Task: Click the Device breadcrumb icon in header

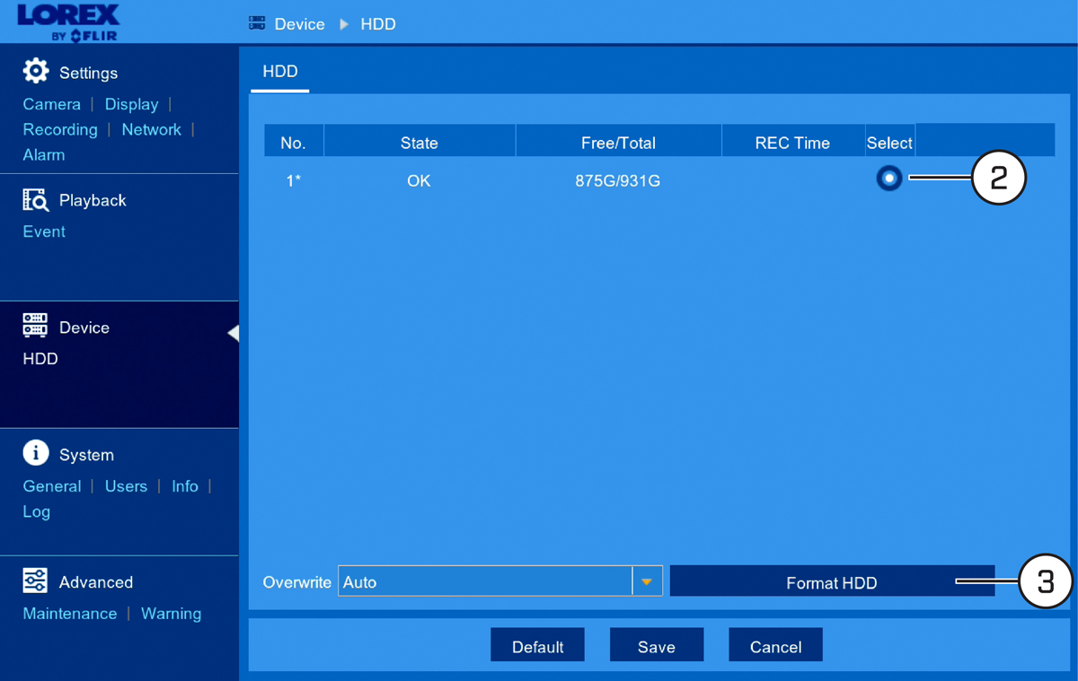Action: pyautogui.click(x=257, y=23)
